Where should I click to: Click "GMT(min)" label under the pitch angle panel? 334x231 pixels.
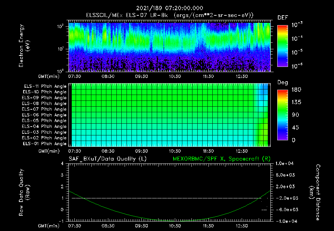pos(49,151)
